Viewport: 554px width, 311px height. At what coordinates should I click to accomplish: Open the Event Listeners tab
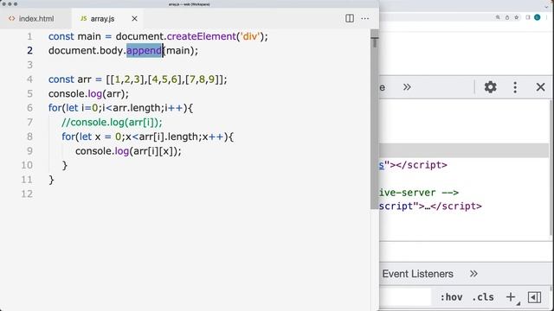417,274
